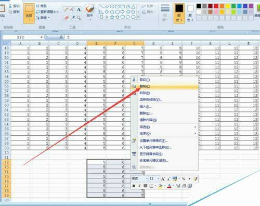Click the 刷子 brushes icon
Viewport: 260px width, 206px height.
click(x=90, y=8)
